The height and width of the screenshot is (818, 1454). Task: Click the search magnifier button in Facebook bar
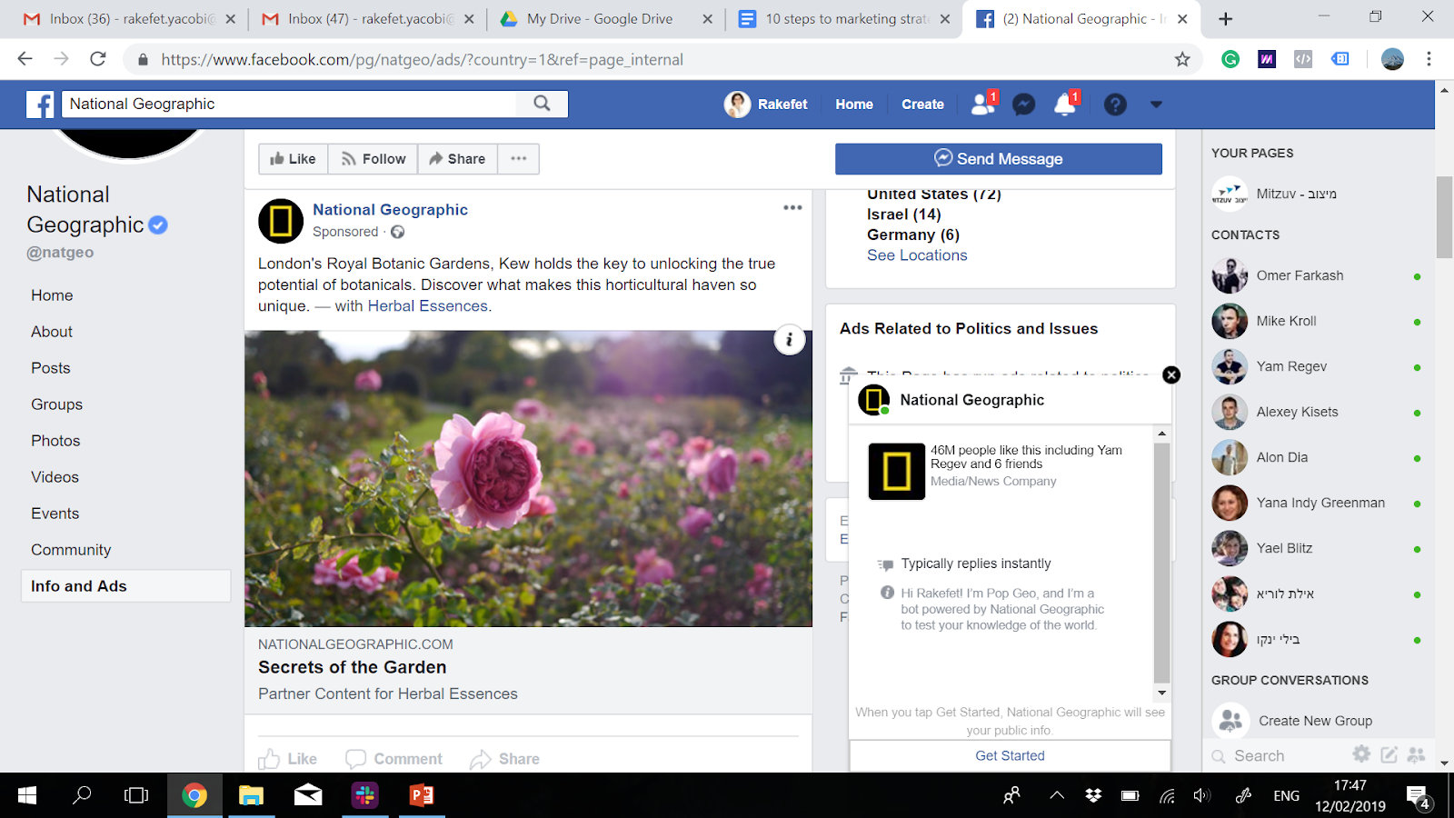tap(542, 104)
